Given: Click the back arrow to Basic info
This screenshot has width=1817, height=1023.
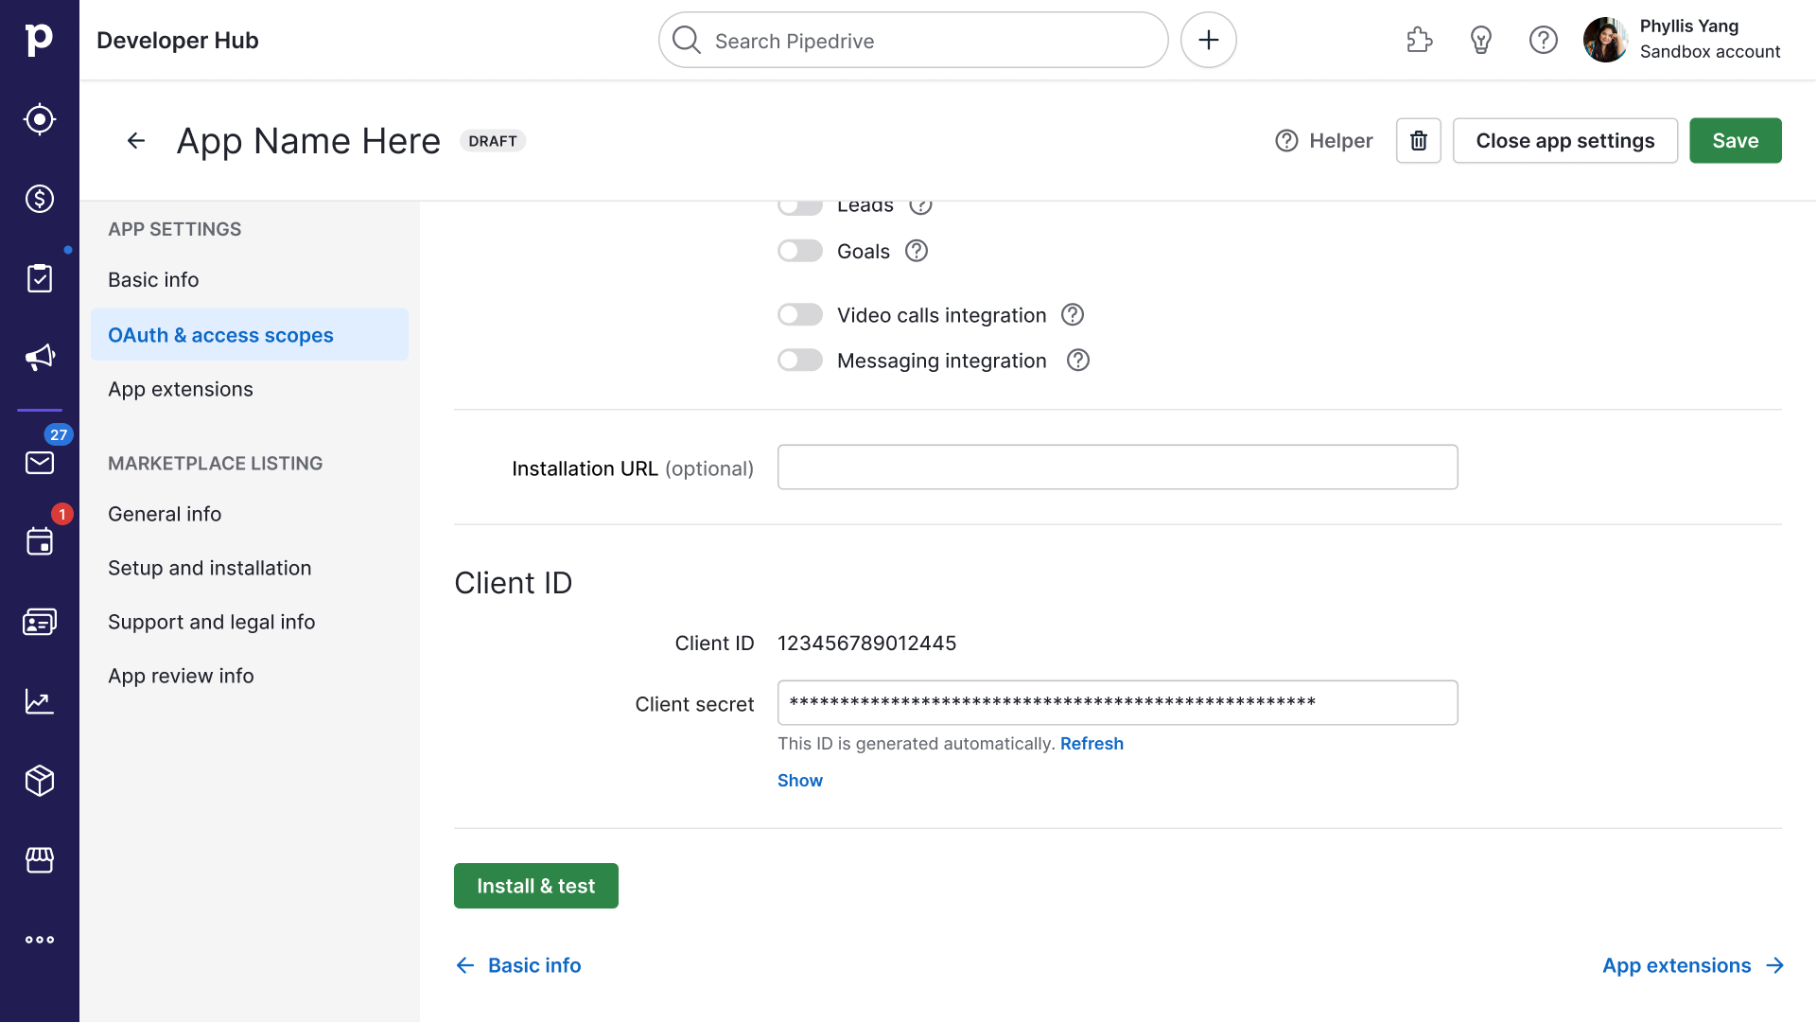Looking at the screenshot, I should [465, 965].
